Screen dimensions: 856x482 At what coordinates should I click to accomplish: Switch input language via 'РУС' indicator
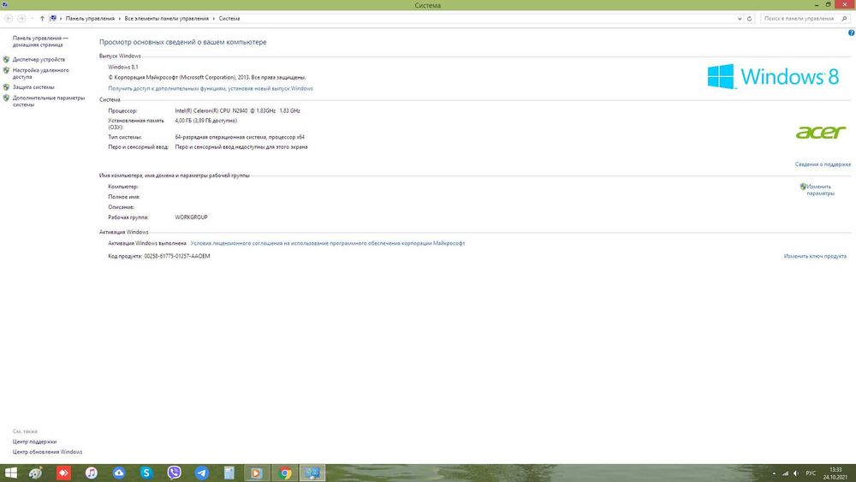[811, 473]
